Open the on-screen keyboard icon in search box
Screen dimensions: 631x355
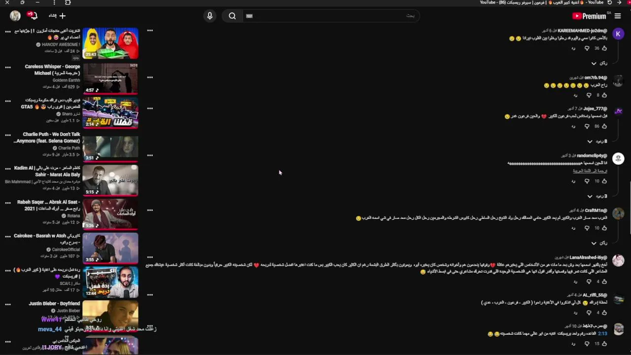249,16
